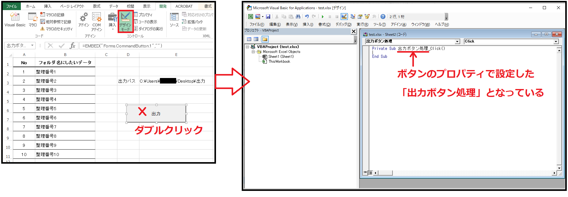Toggle Folders view in project pane
This screenshot has width=568, height=197.
click(265, 39)
